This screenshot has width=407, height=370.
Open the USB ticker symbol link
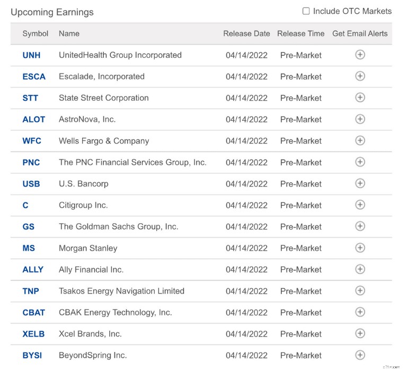pos(31,184)
